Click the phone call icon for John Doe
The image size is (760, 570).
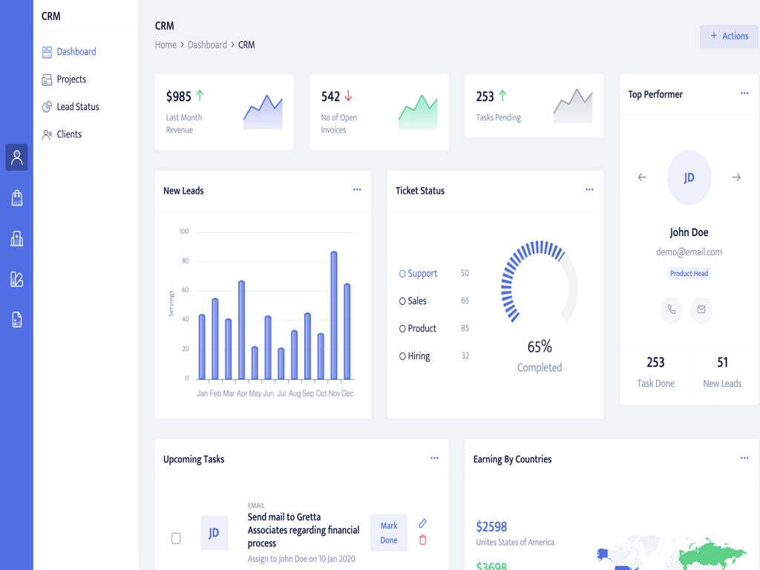click(672, 309)
